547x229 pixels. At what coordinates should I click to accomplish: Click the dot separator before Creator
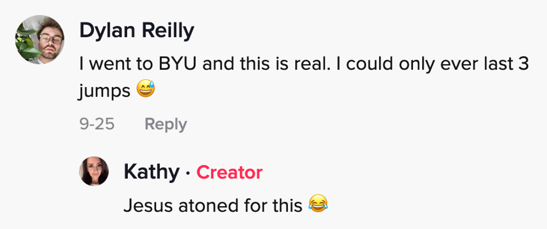pos(188,173)
